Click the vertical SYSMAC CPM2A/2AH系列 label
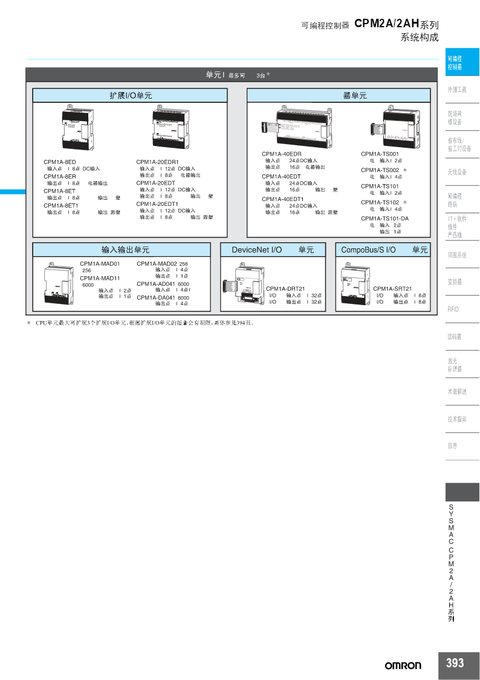 coord(451,563)
